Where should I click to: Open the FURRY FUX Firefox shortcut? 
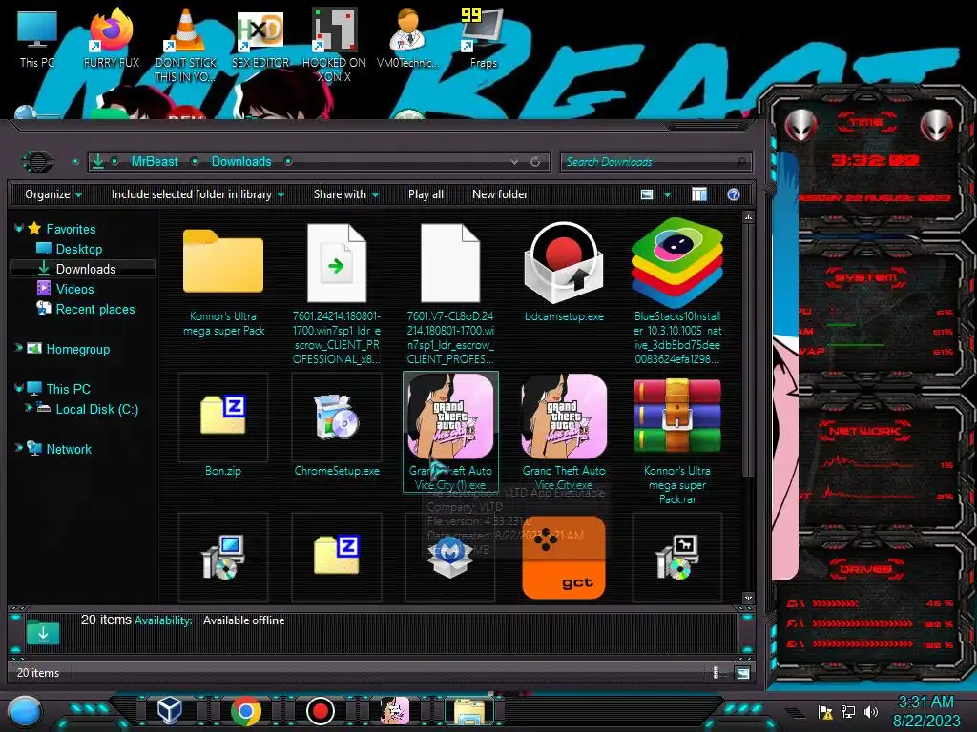[112, 38]
